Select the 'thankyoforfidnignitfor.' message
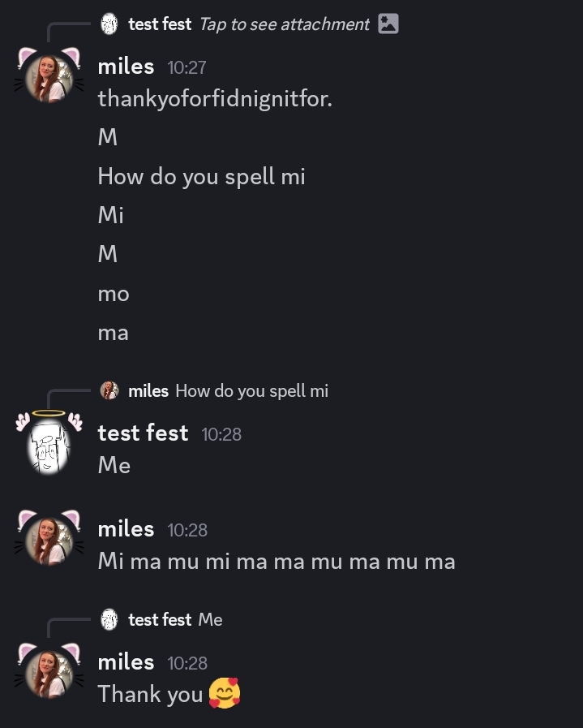The image size is (583, 728). click(215, 99)
